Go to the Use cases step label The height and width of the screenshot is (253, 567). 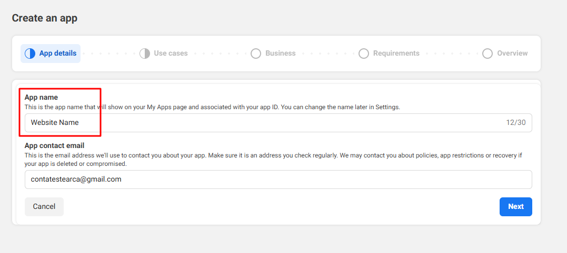pos(171,54)
